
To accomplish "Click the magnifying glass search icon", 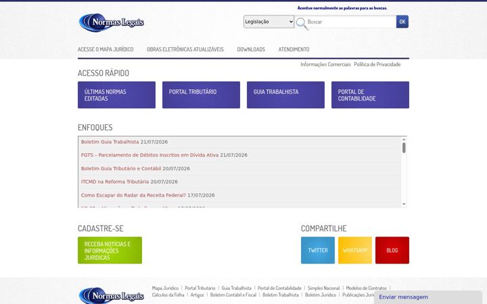I will point(302,24).
